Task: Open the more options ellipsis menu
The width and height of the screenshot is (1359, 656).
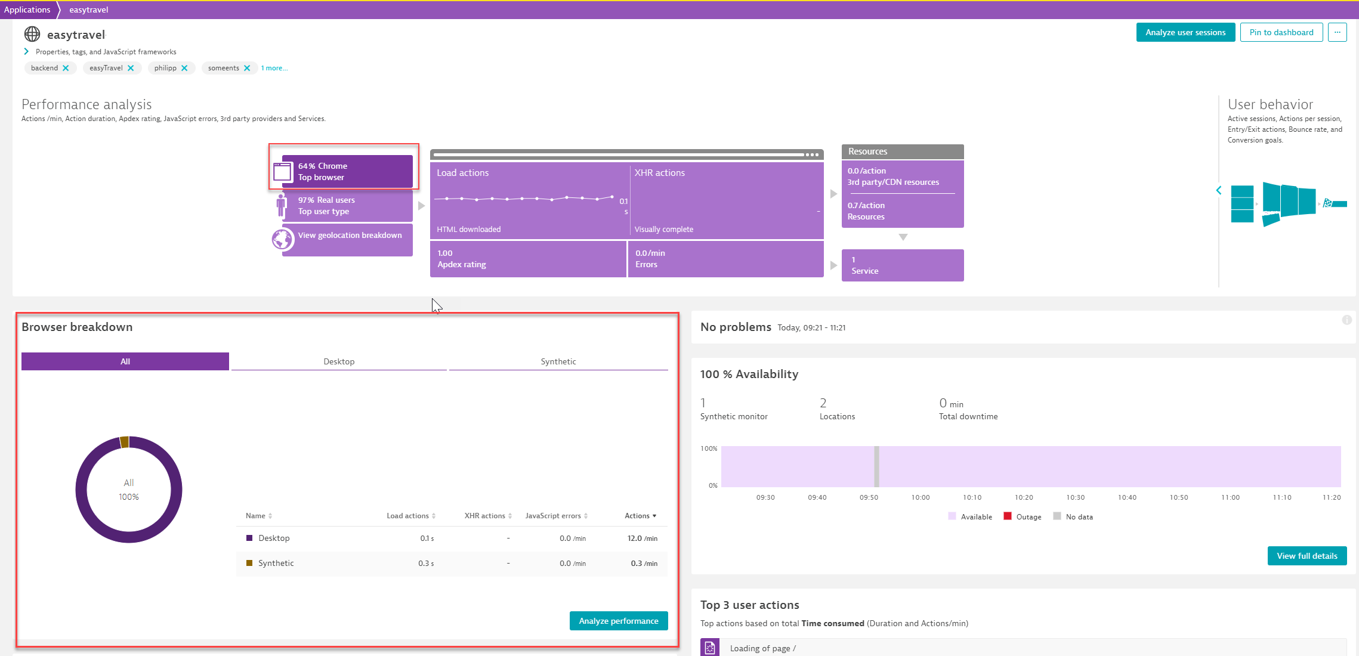Action: click(x=1338, y=32)
